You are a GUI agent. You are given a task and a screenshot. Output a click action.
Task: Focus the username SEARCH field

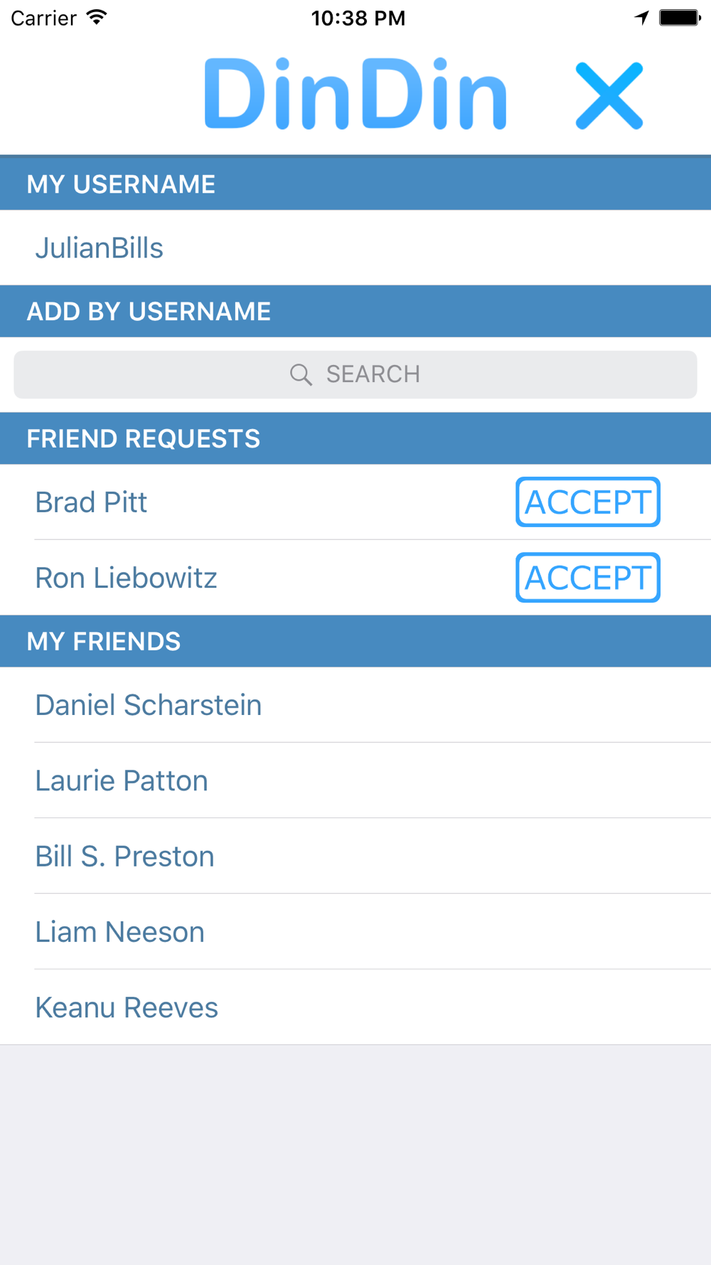point(355,375)
